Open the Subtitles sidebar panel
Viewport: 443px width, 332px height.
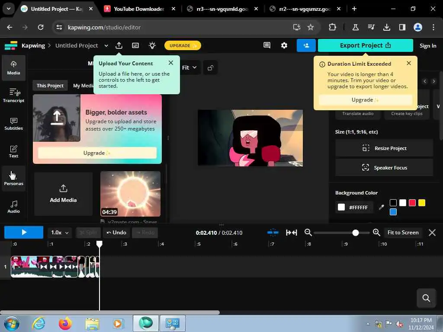click(x=13, y=123)
